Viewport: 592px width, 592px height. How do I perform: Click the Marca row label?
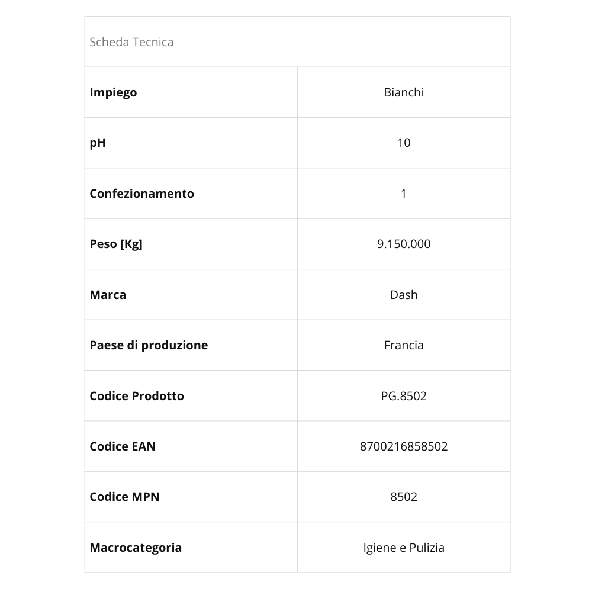(x=108, y=295)
